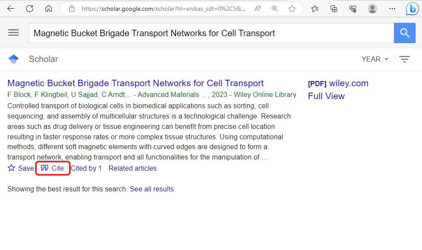The image size is (422, 250).
Task: Click into the Scholar search field
Action: tap(211, 33)
